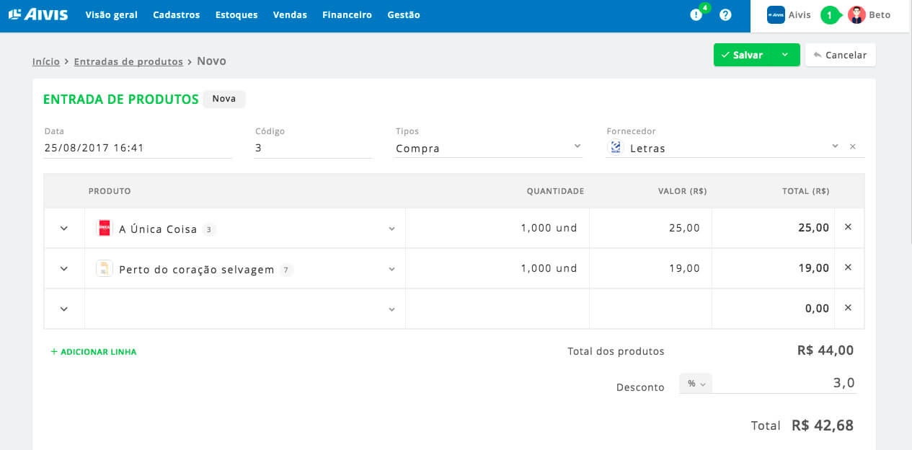Edit the Código field with value 3
The width and height of the screenshot is (912, 450).
point(313,148)
